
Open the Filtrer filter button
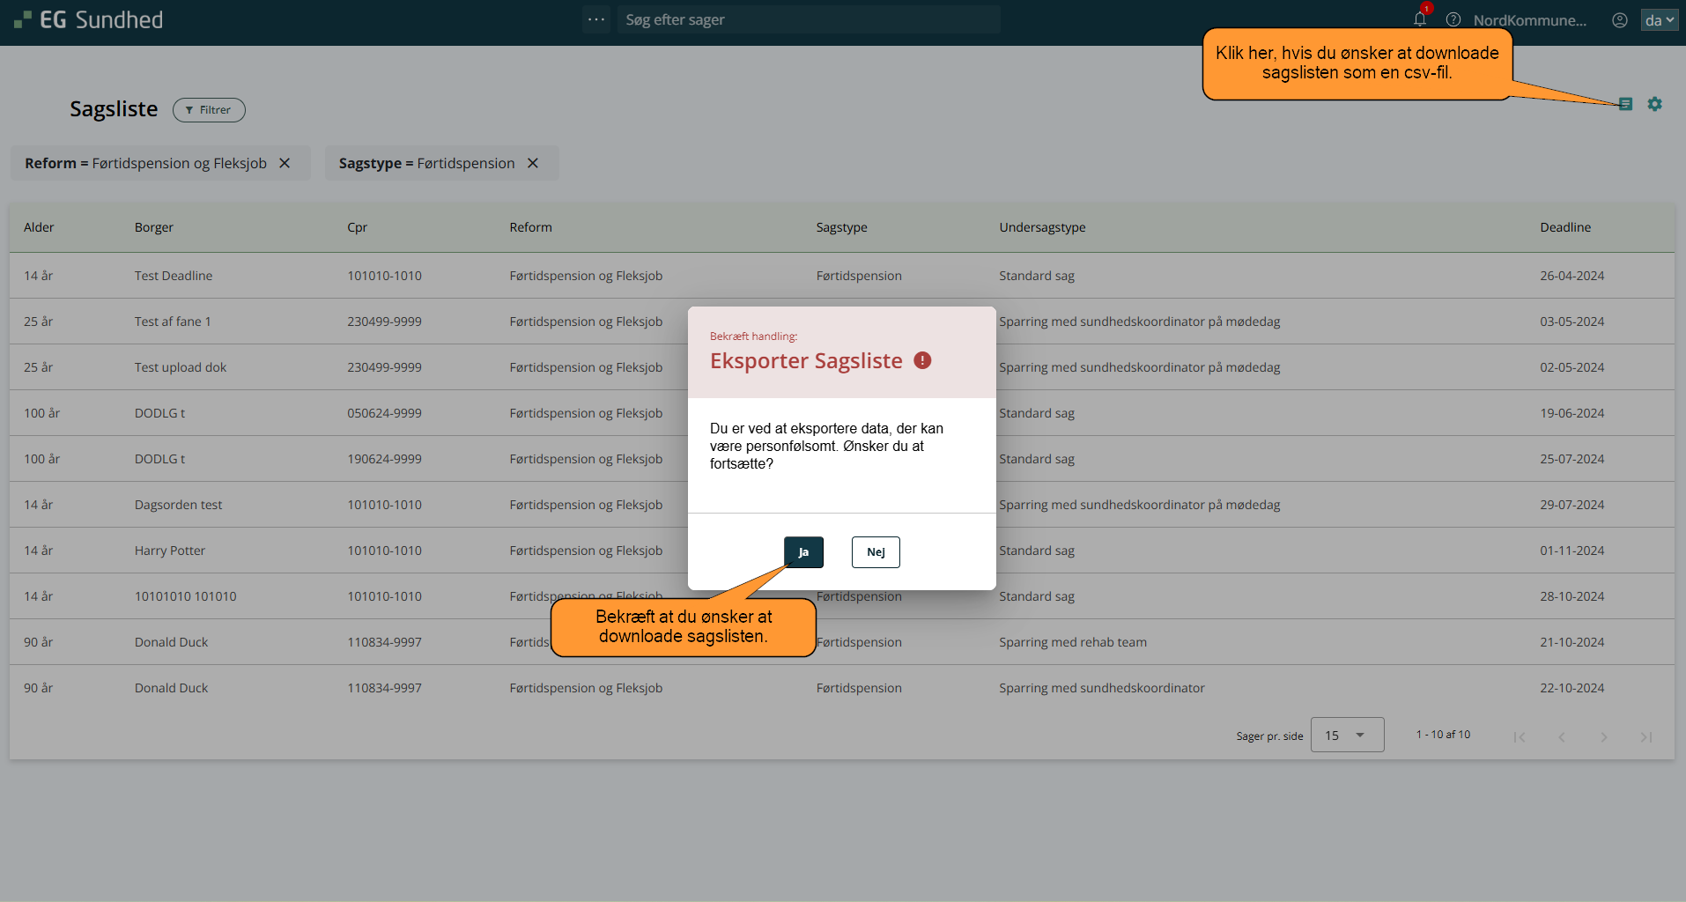click(209, 110)
